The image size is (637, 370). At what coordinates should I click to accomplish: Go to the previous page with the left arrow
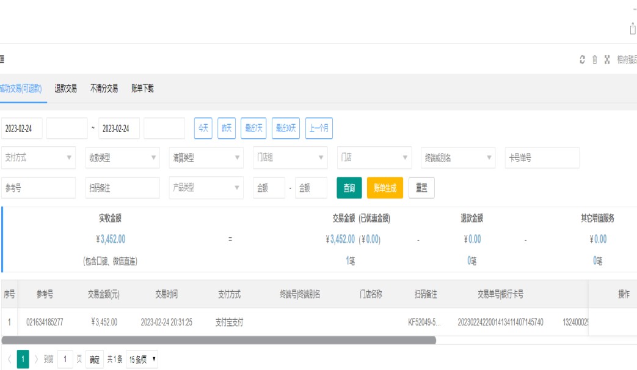(8, 360)
